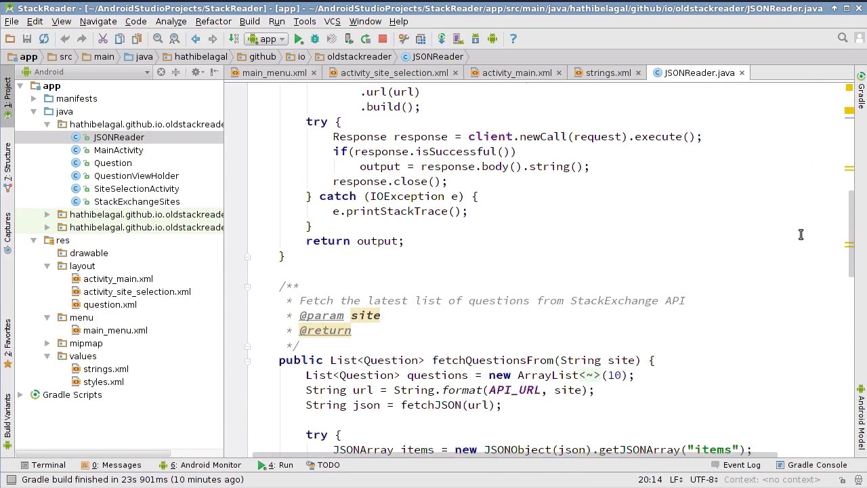Open the Terminal tool window
867x488 pixels.
pos(48,465)
